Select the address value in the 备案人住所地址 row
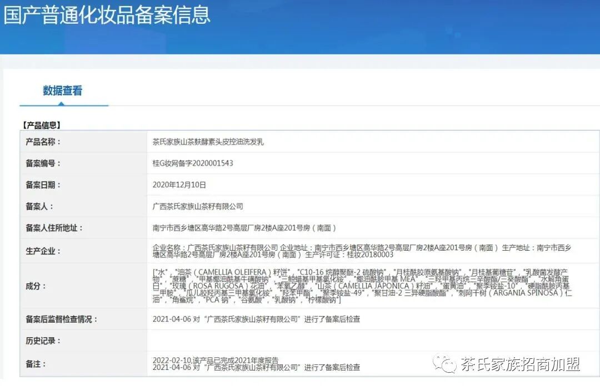This screenshot has width=600, height=391. coord(244,228)
